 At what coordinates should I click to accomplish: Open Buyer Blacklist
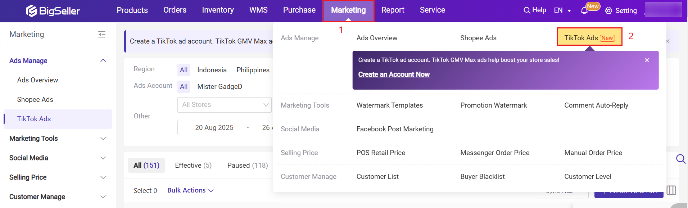pos(483,177)
